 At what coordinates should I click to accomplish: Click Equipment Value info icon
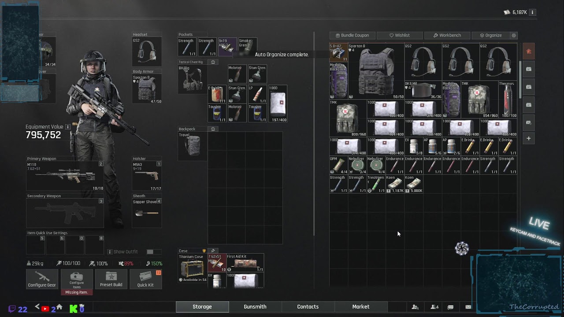pos(68,127)
